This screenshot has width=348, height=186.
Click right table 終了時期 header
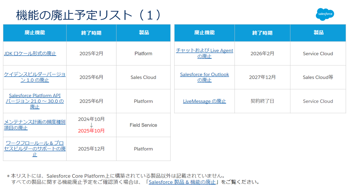(262, 33)
